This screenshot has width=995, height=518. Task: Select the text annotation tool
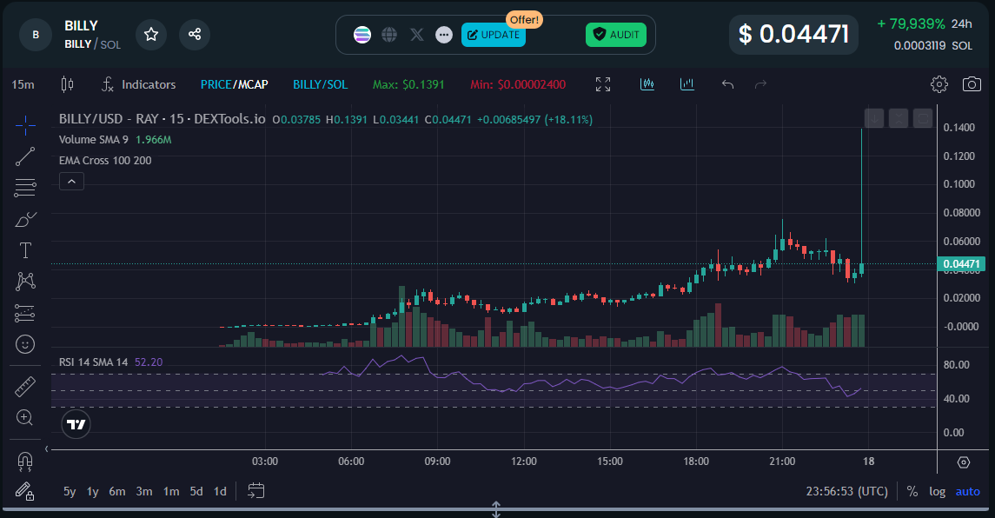pos(25,250)
